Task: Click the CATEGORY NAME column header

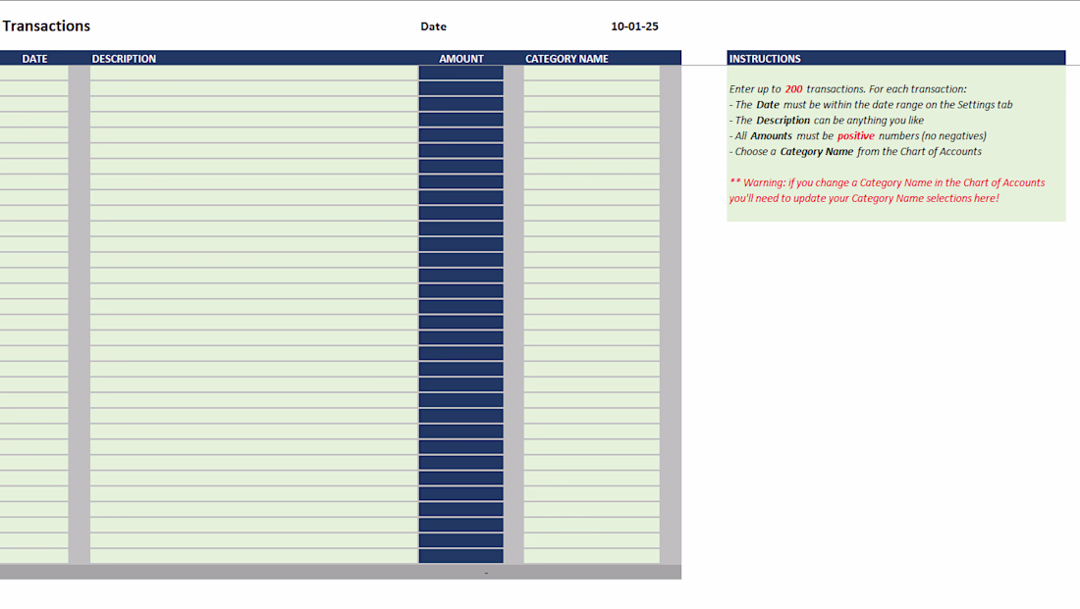Action: [567, 59]
